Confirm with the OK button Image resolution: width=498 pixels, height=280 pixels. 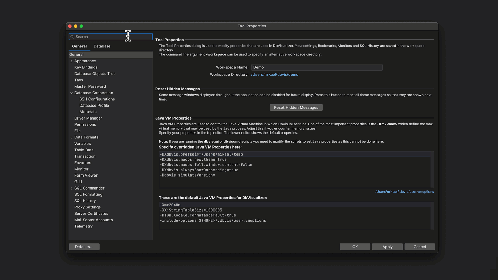(355, 247)
